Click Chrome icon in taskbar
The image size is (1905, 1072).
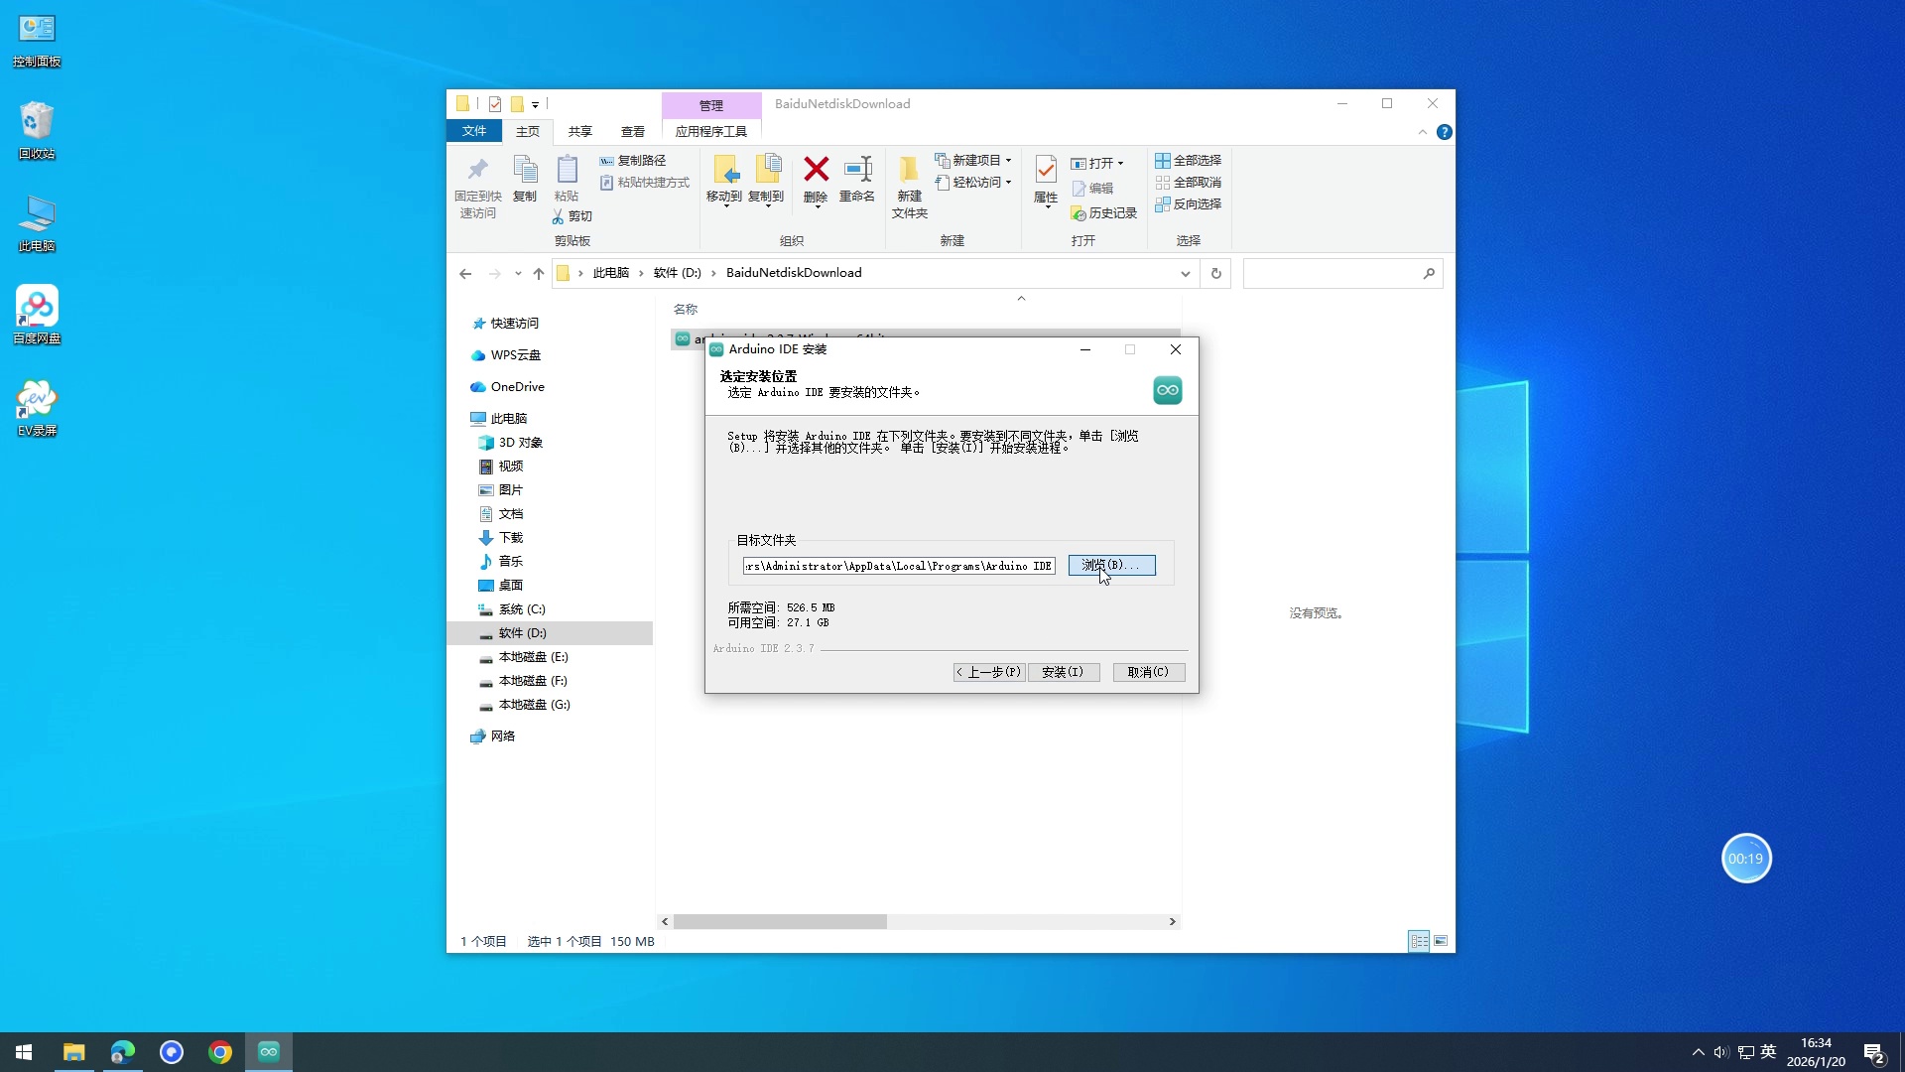click(220, 1052)
